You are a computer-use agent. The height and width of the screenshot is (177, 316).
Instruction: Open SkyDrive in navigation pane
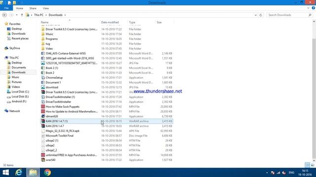coord(14,48)
